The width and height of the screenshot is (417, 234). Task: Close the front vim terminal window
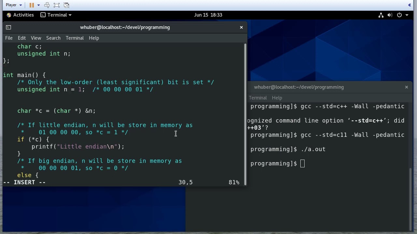click(x=241, y=27)
